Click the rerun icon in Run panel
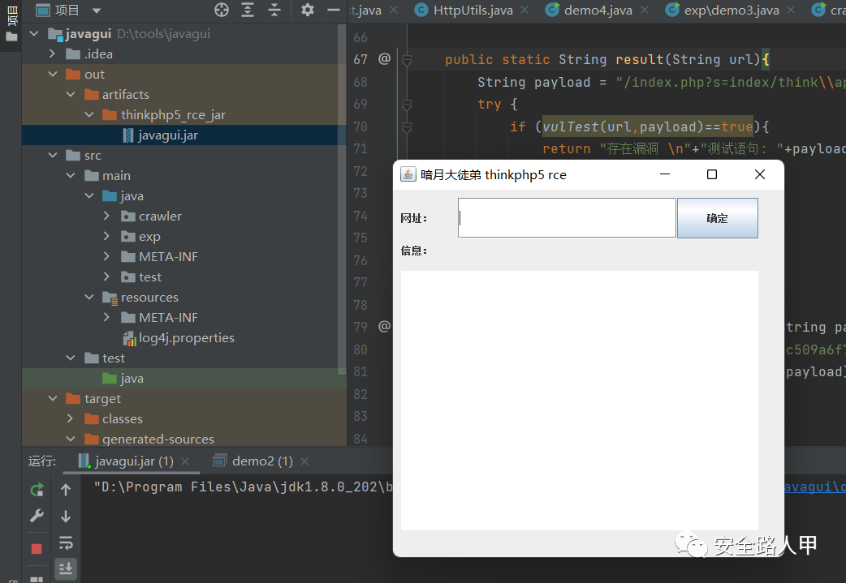This screenshot has width=846, height=583. click(x=37, y=490)
